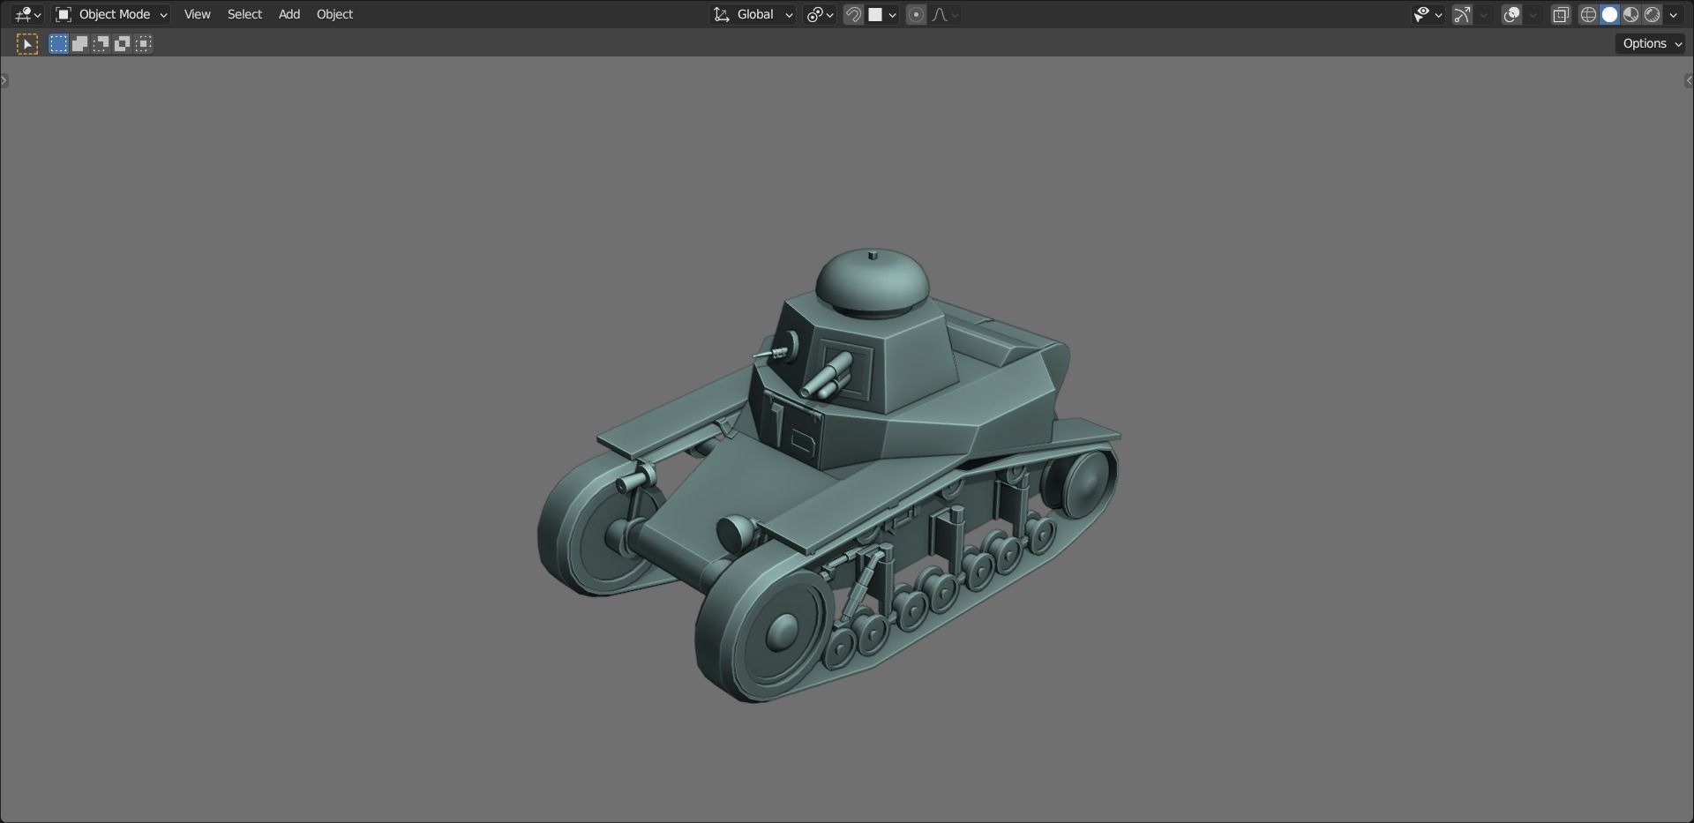Expand the left toolbar region
The image size is (1694, 823).
[4, 81]
